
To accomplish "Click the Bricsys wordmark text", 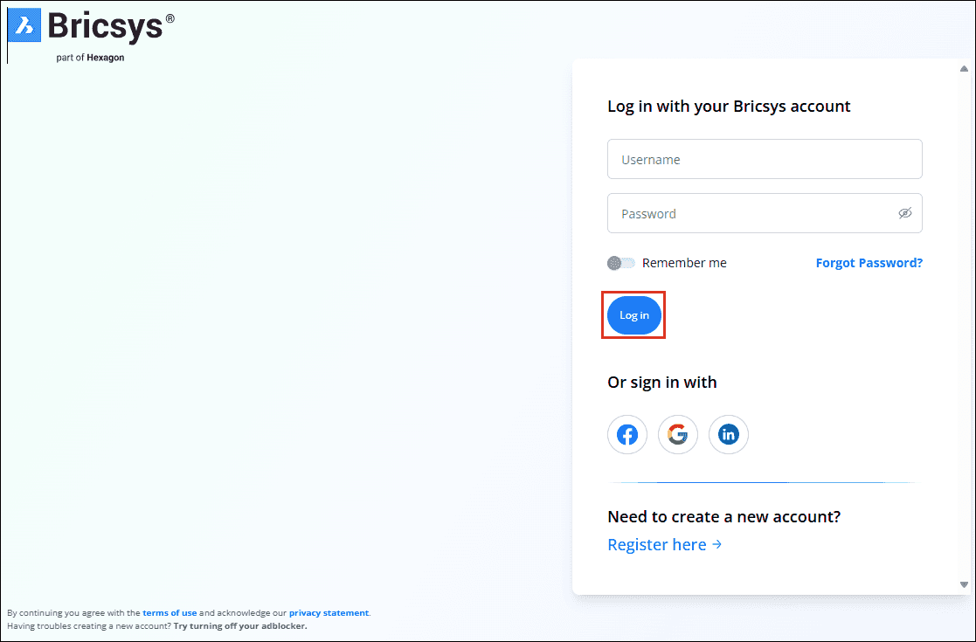I will tap(105, 26).
